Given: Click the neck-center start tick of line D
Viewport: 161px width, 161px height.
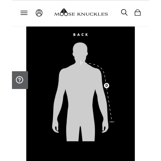Looking at the screenshot, I should [x=81, y=63].
